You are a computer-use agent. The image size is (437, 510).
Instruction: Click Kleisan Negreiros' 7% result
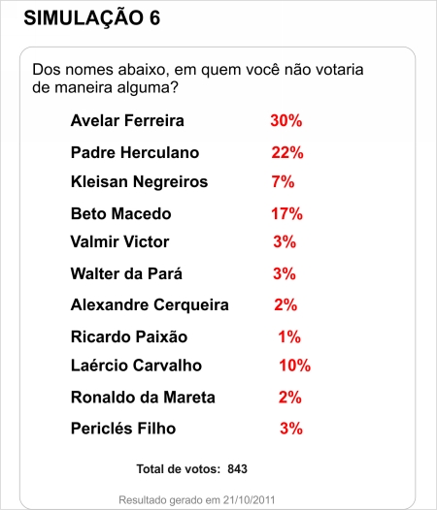[x=283, y=181]
